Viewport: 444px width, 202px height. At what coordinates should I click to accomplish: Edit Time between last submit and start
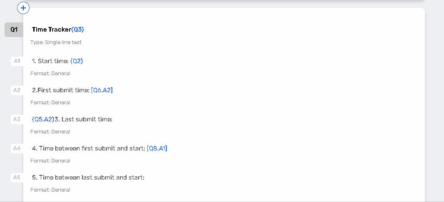[88, 177]
